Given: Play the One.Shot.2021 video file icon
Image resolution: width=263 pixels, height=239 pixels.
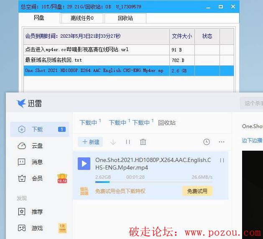Looking at the screenshot, I should [84, 164].
